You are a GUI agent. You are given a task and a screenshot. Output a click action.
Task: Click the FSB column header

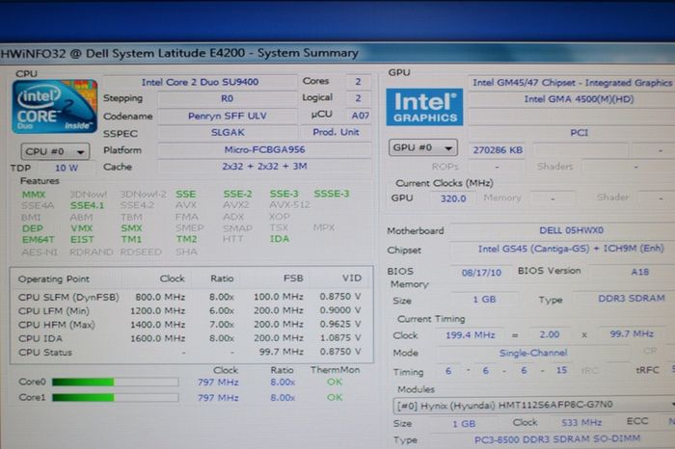point(293,278)
